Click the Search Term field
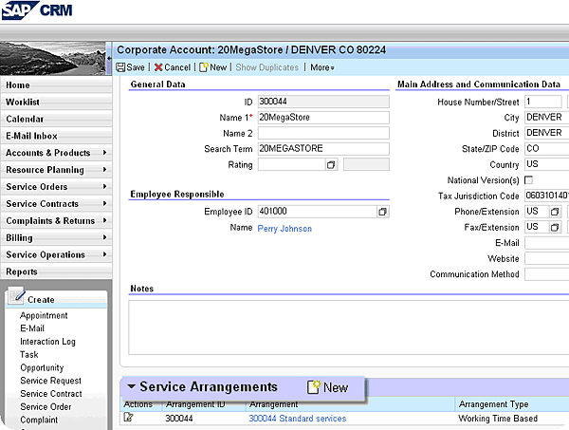The width and height of the screenshot is (569, 430). 323,148
